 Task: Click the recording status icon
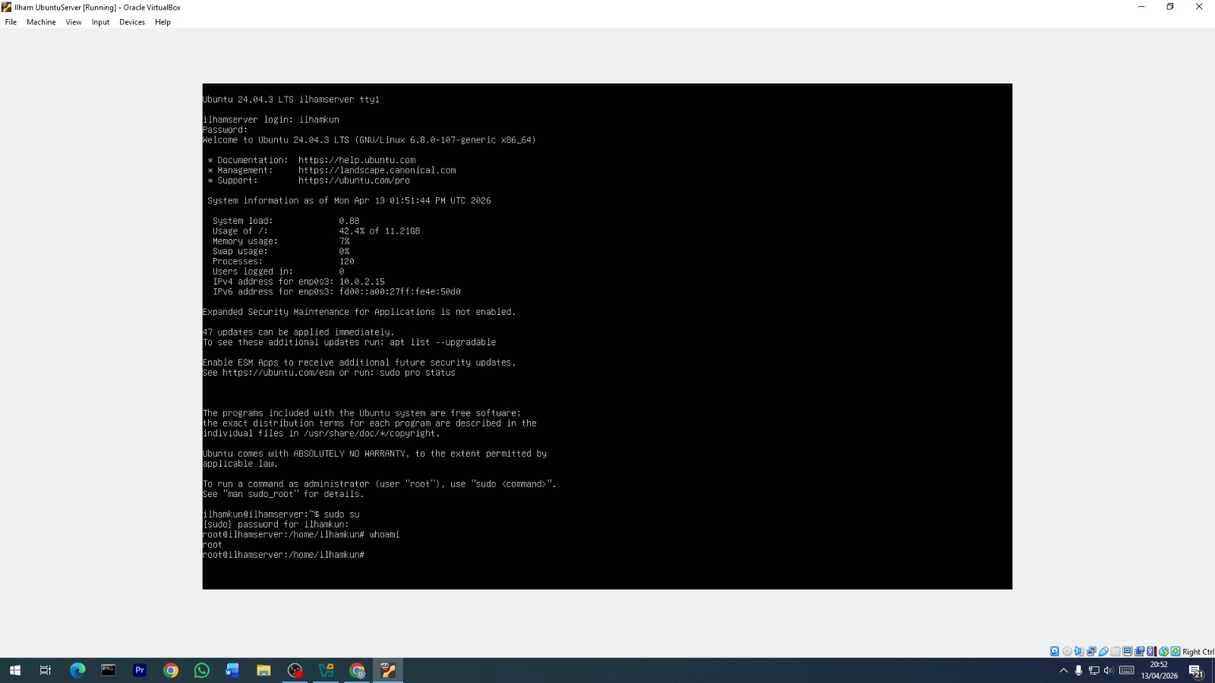1139,651
